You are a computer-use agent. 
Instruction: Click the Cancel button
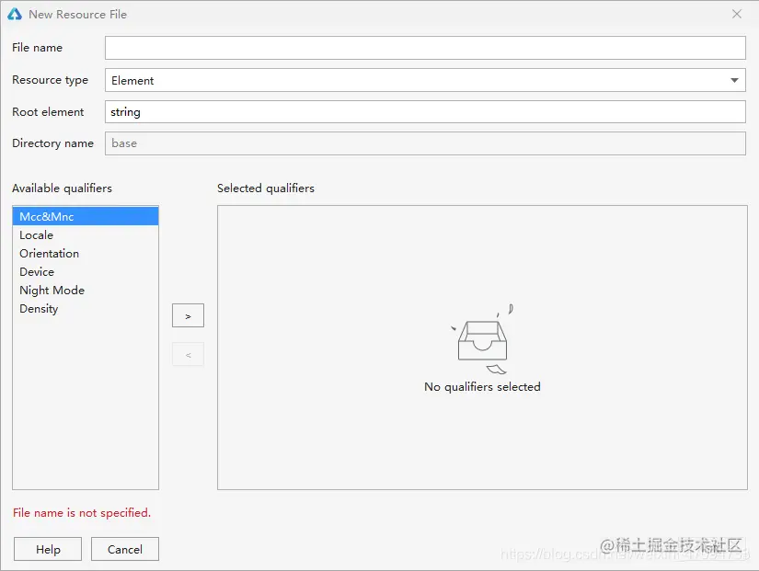pyautogui.click(x=125, y=549)
